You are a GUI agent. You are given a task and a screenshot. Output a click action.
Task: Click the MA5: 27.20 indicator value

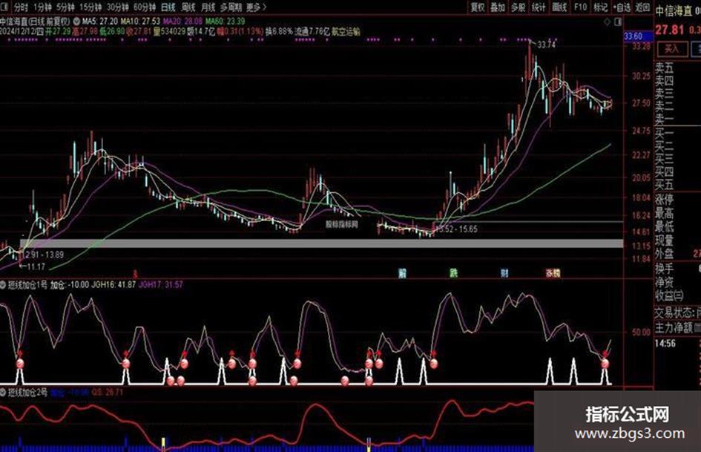click(100, 21)
